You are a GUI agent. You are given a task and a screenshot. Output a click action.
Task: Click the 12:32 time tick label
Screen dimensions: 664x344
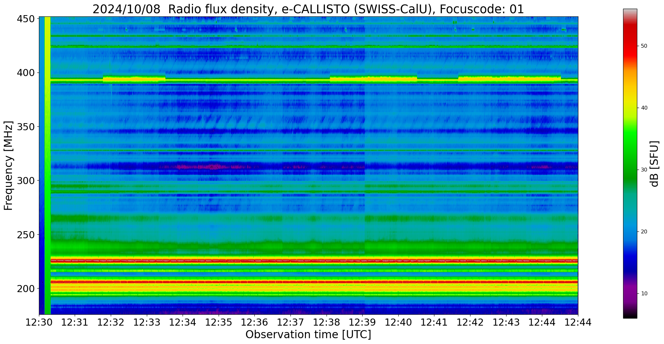111,322
